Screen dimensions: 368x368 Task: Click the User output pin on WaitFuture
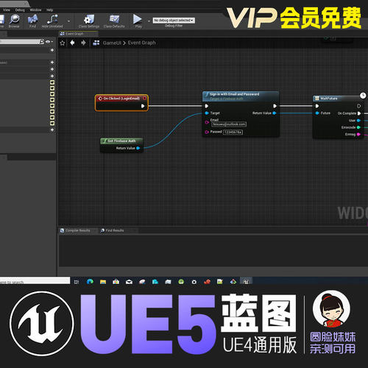click(x=358, y=121)
